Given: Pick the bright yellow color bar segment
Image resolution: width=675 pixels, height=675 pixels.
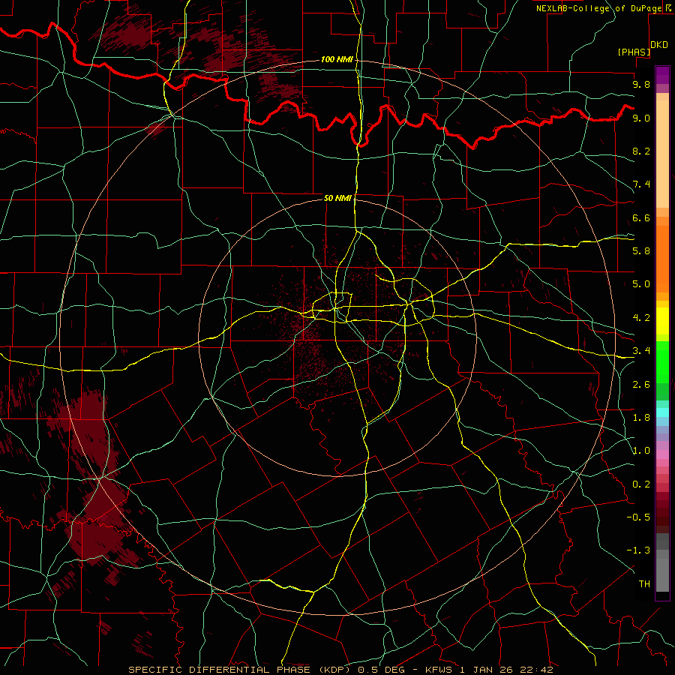Looking at the screenshot, I should [x=662, y=321].
